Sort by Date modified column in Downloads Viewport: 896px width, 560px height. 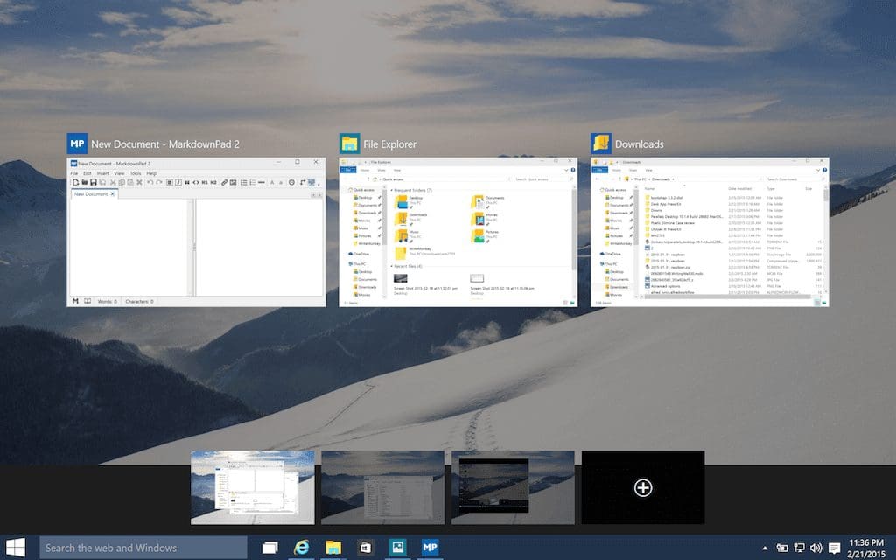[739, 189]
